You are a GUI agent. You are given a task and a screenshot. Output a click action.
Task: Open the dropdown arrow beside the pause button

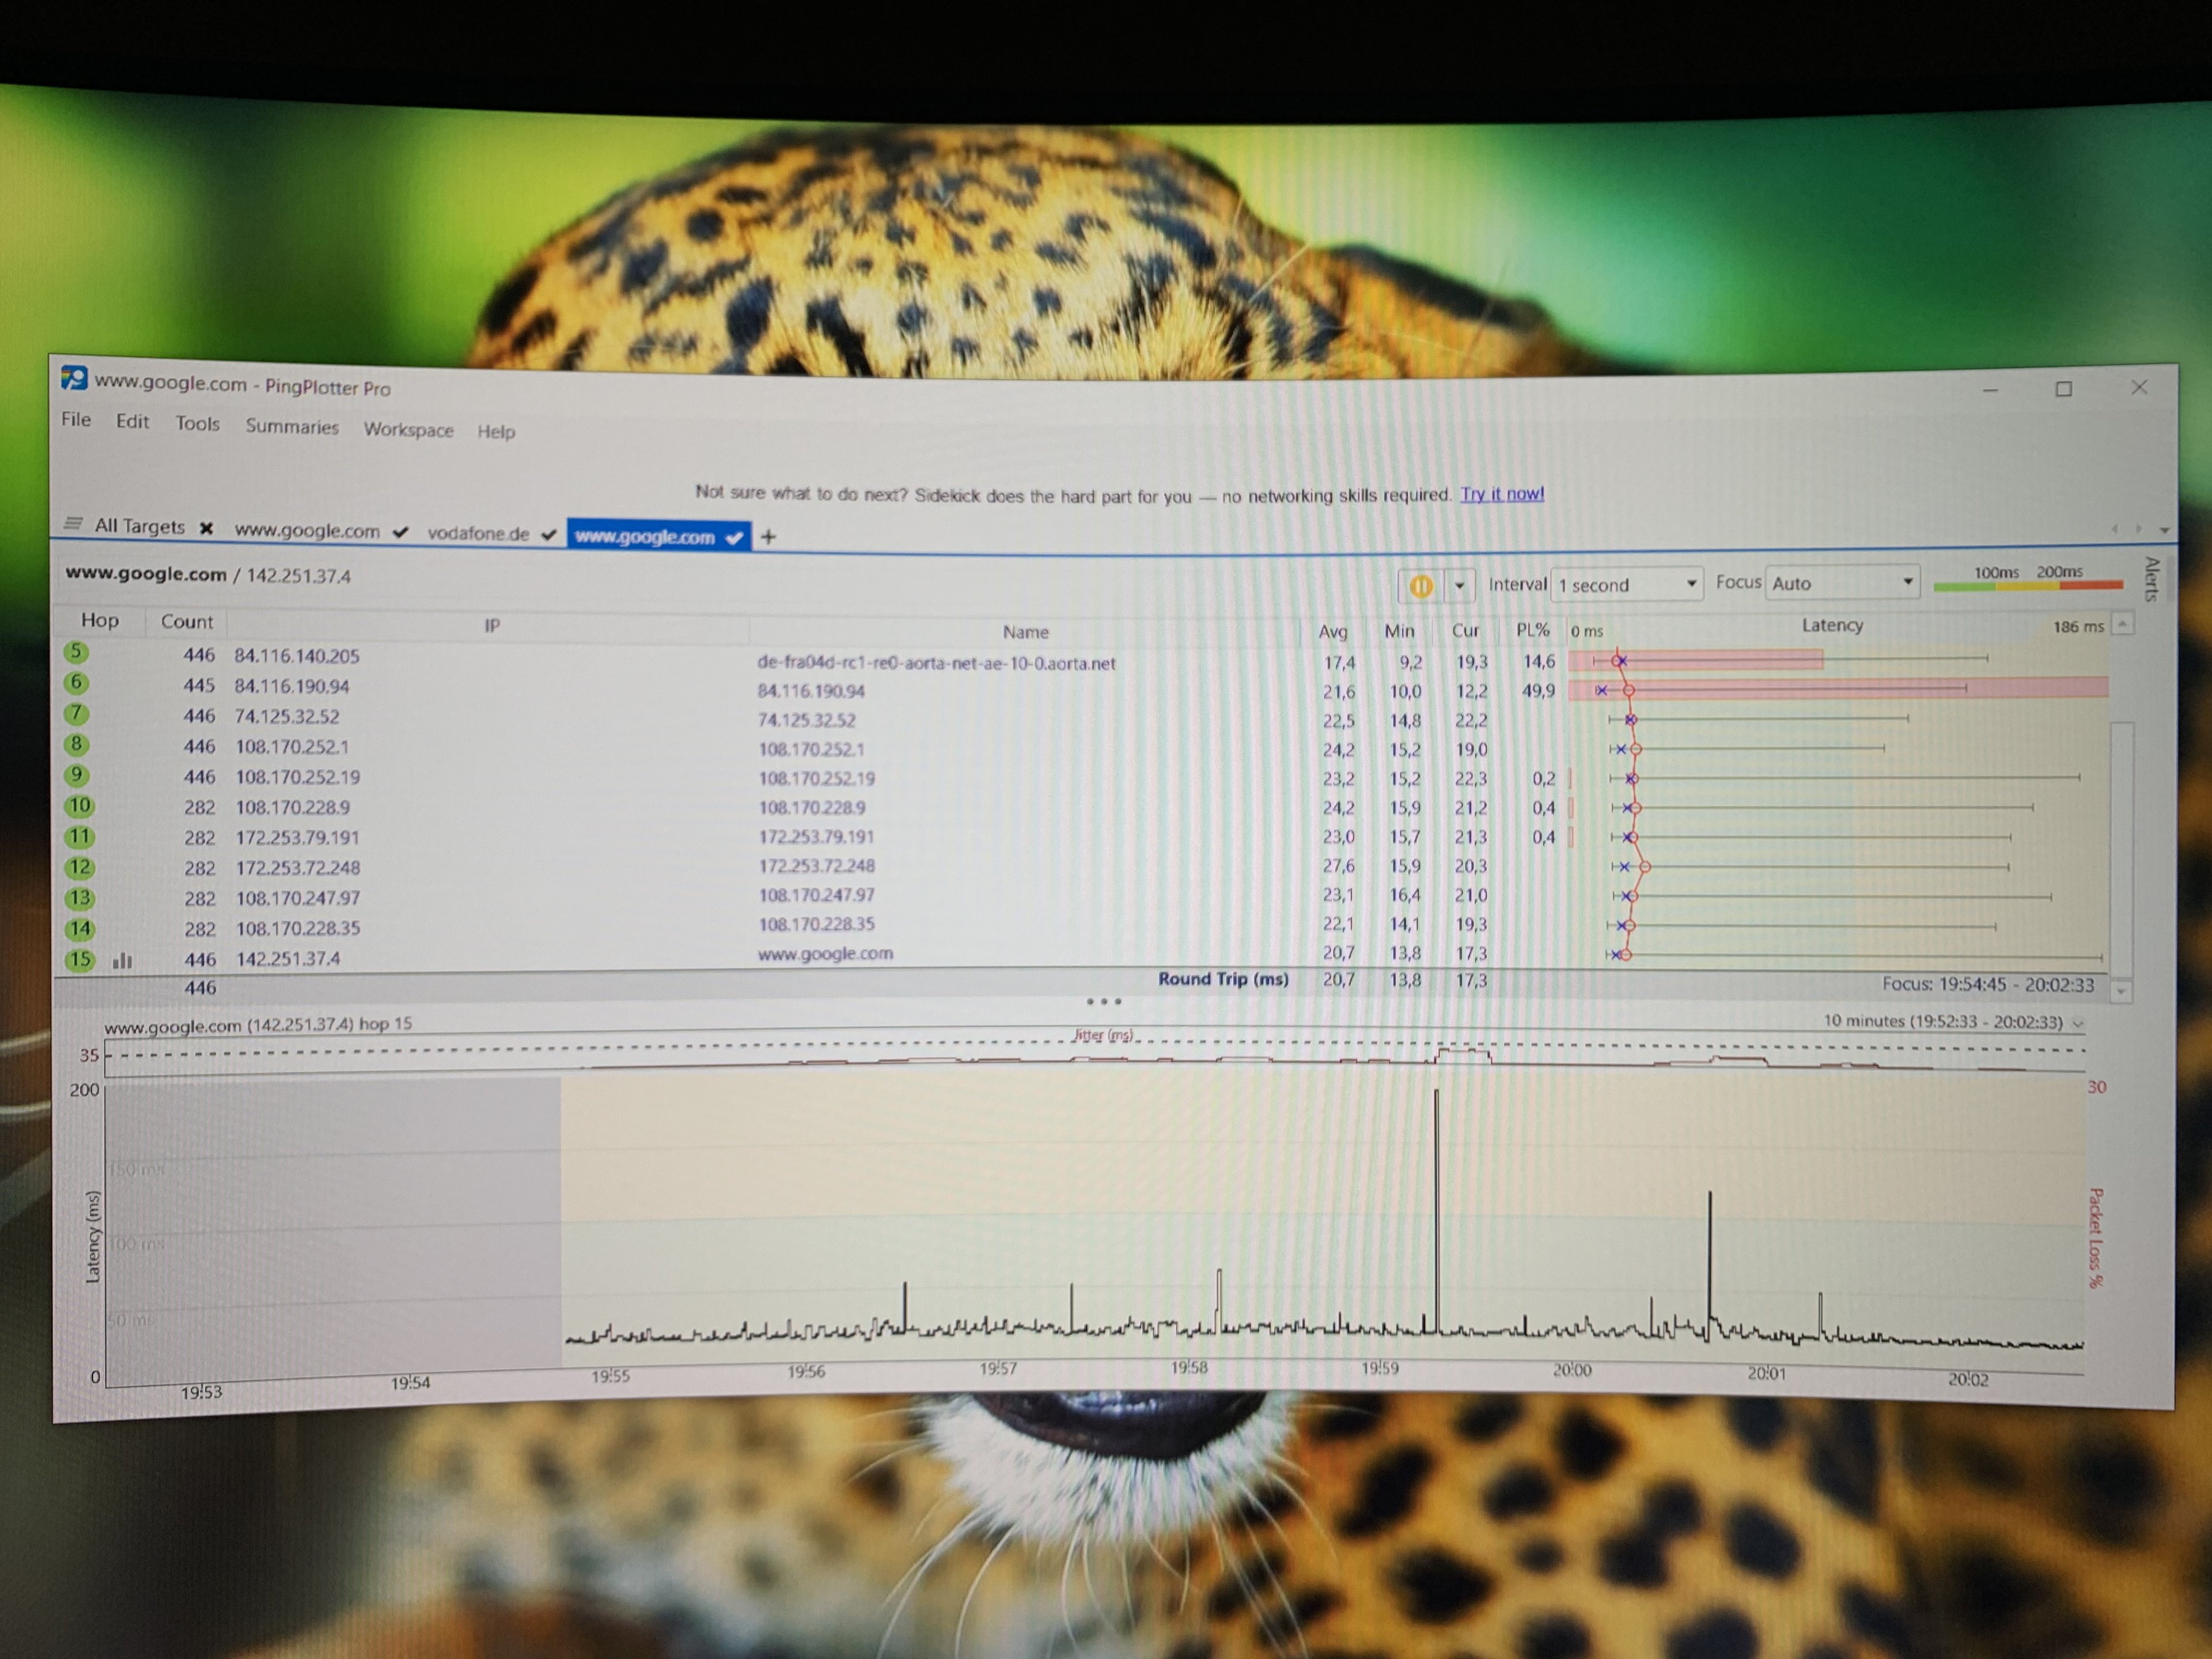click(x=1459, y=585)
